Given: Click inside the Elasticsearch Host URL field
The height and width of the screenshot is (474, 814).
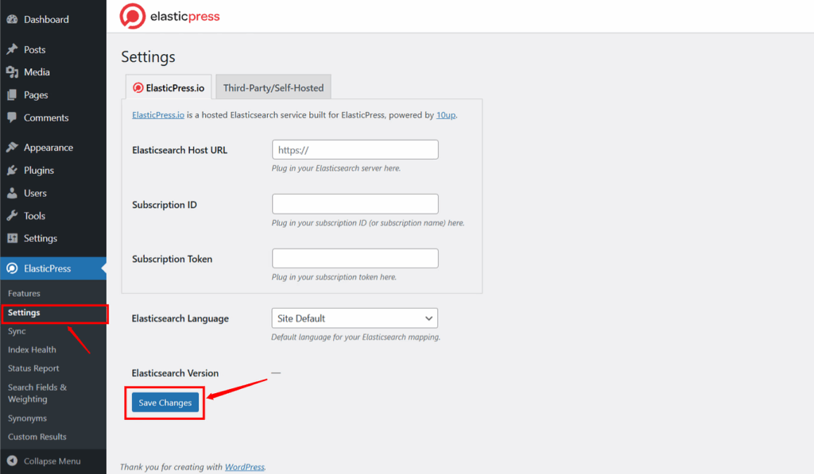Looking at the screenshot, I should click(x=355, y=149).
